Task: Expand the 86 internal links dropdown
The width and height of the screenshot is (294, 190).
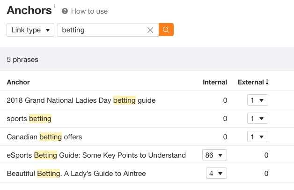Action: pos(214,155)
